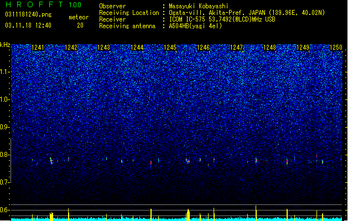This screenshot has height=221, width=348.
Task: Click the 1250 time marker label
Action: 336,47
